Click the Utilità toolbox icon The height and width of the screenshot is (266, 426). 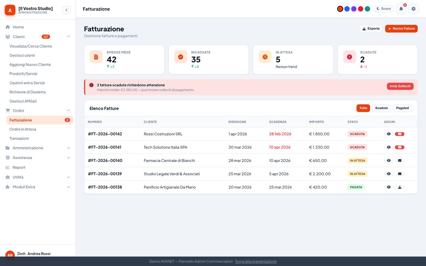point(8,177)
